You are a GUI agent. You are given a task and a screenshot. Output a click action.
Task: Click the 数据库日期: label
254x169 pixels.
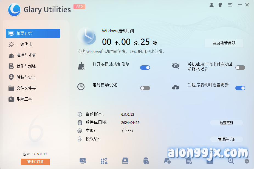coord(97,123)
